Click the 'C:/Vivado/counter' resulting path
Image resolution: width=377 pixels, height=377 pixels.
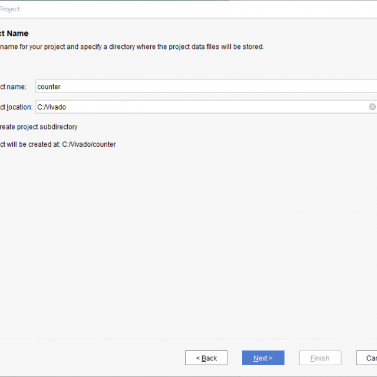coord(89,144)
